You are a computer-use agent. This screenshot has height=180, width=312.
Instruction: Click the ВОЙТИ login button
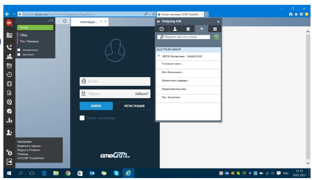[96, 106]
